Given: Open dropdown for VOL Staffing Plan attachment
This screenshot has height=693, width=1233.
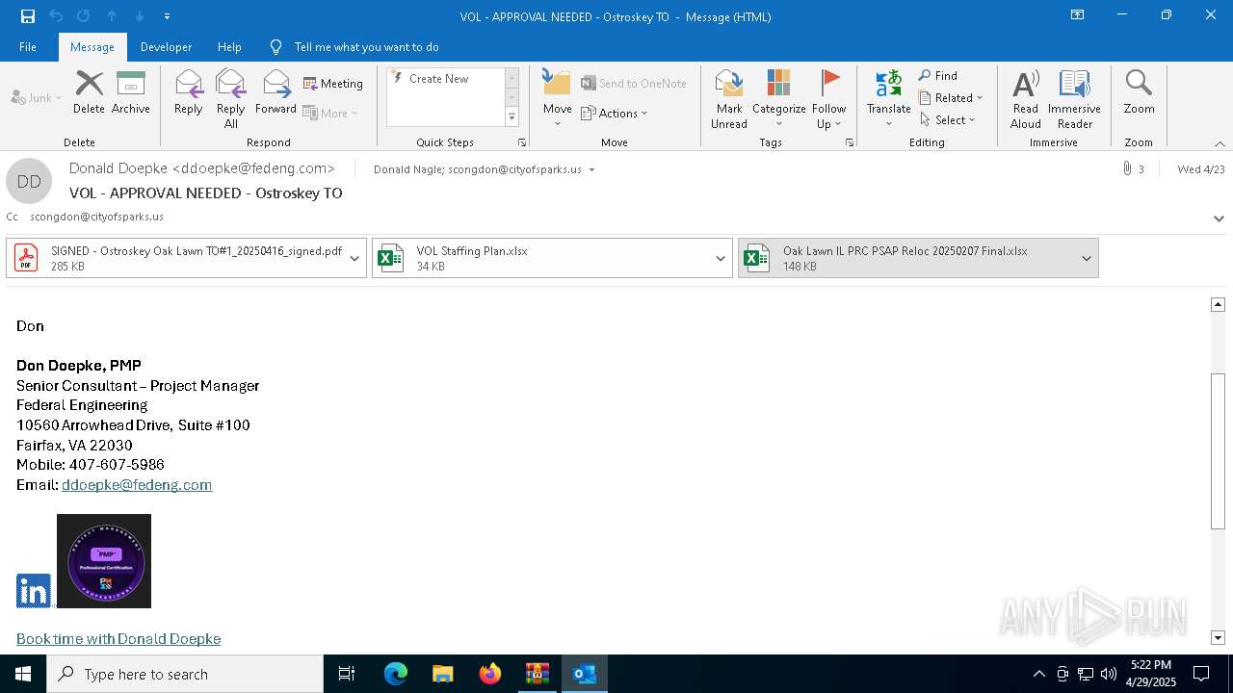Looking at the screenshot, I should pyautogui.click(x=721, y=258).
